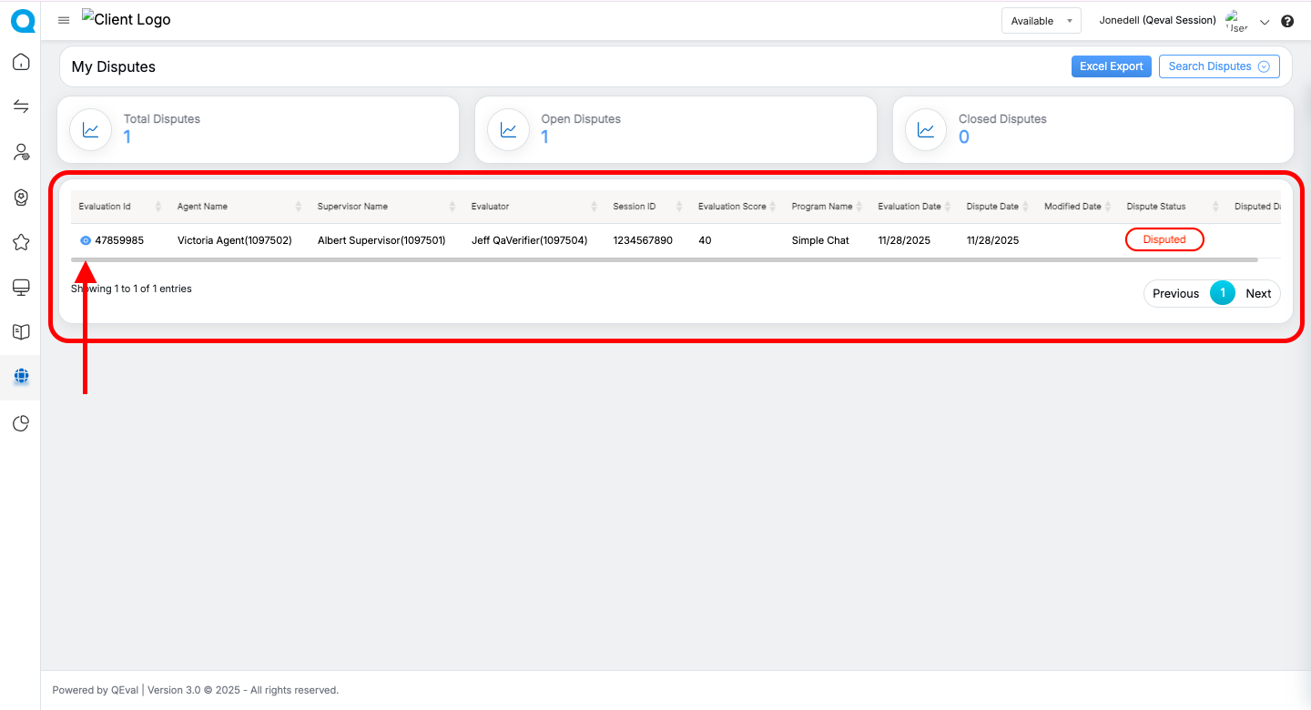The width and height of the screenshot is (1311, 710).
Task: Open the star icon in the sidebar
Action: click(x=20, y=242)
